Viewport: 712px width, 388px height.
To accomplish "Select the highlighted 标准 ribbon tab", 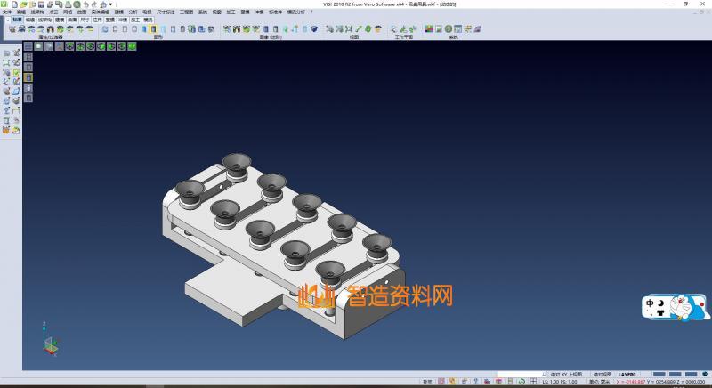I will (17, 20).
